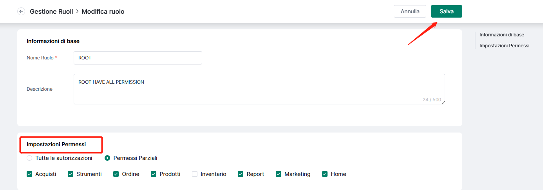The image size is (543, 190).
Task: Click the Modifica ruolo breadcrumb title
Action: (103, 12)
